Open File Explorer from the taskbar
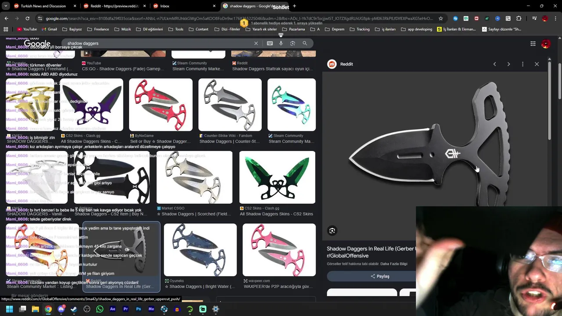 [35, 309]
